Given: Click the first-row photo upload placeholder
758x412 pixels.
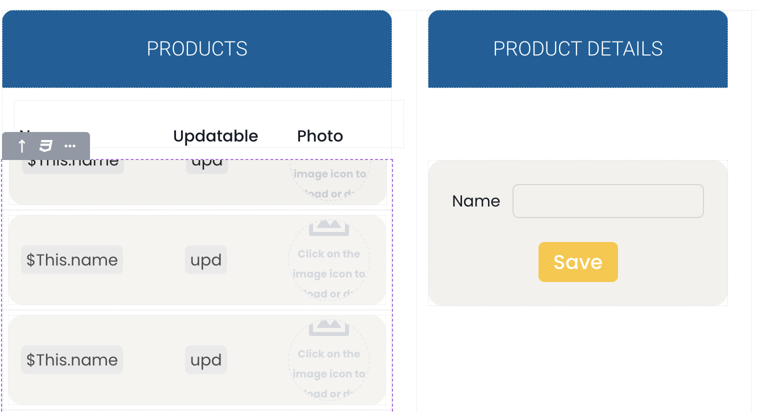Looking at the screenshot, I should point(329,180).
